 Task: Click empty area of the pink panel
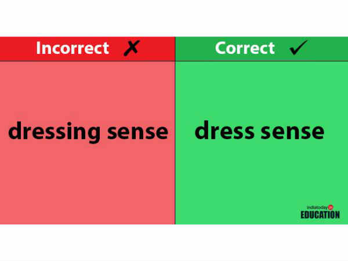(87, 186)
